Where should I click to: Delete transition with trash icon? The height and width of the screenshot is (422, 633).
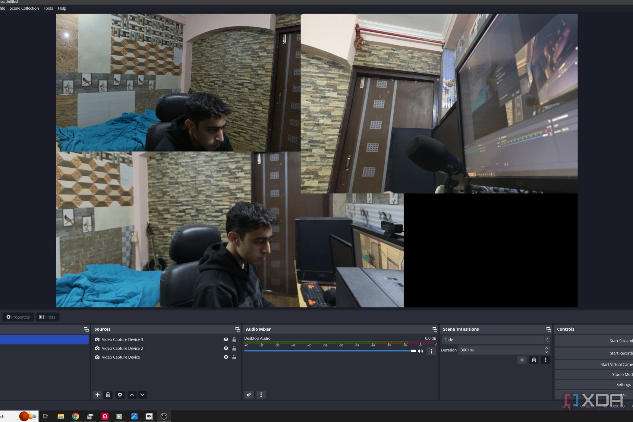coord(534,360)
